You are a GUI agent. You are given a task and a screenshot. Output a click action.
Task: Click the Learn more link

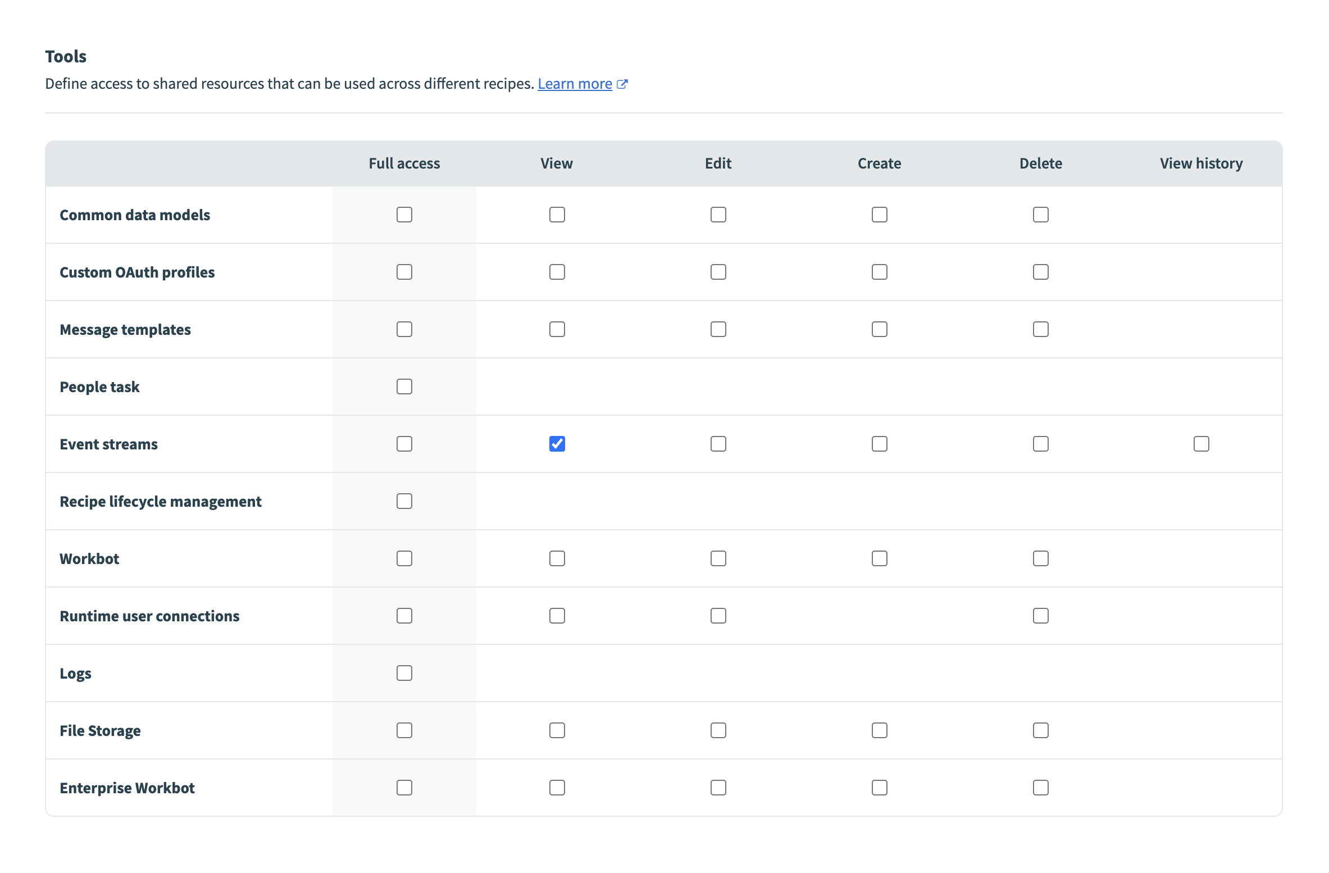click(x=575, y=84)
